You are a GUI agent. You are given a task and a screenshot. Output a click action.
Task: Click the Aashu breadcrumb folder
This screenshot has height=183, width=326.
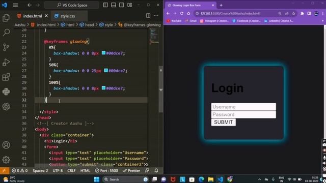pos(20,25)
